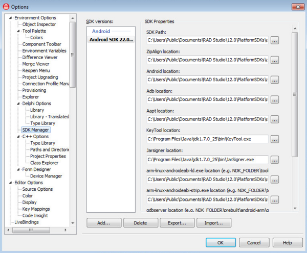The height and width of the screenshot is (253, 307).
Task: Open Class Explorer options
Action: click(x=44, y=163)
